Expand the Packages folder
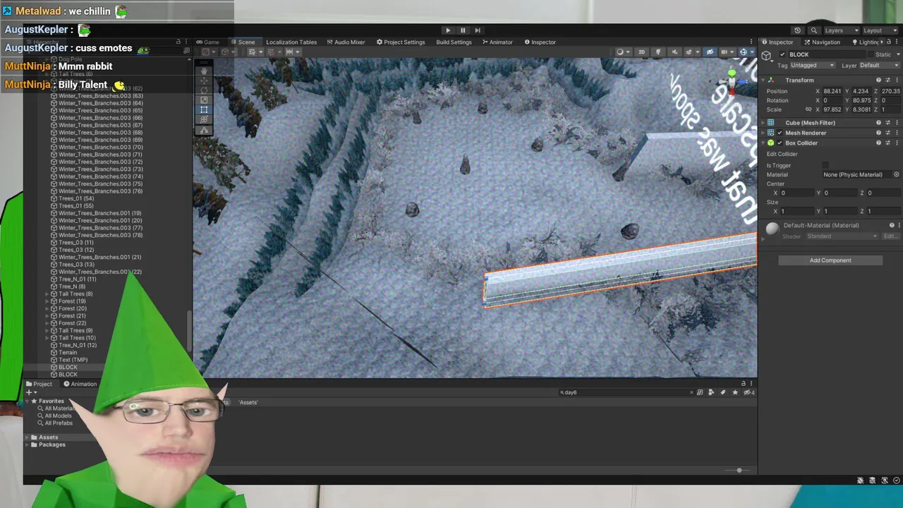Viewport: 903px width, 508px height. pos(27,445)
